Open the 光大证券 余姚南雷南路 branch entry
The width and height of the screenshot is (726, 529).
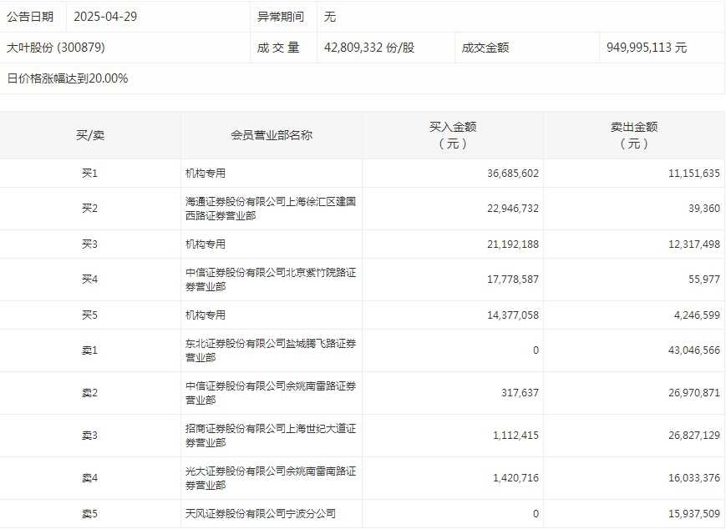pyautogui.click(x=271, y=478)
